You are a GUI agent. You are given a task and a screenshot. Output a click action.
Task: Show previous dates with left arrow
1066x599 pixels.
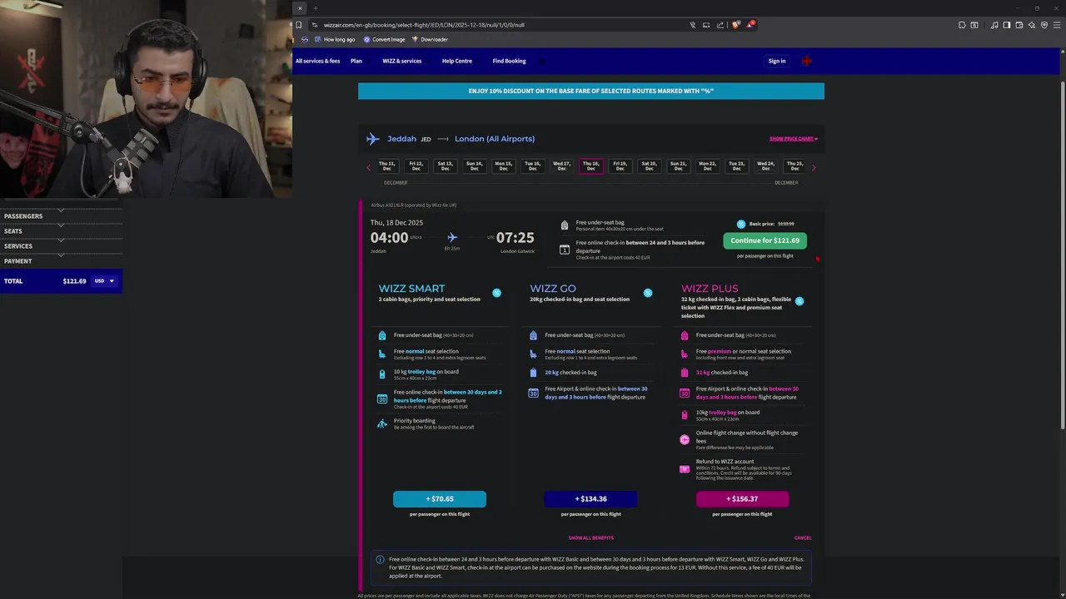click(369, 168)
